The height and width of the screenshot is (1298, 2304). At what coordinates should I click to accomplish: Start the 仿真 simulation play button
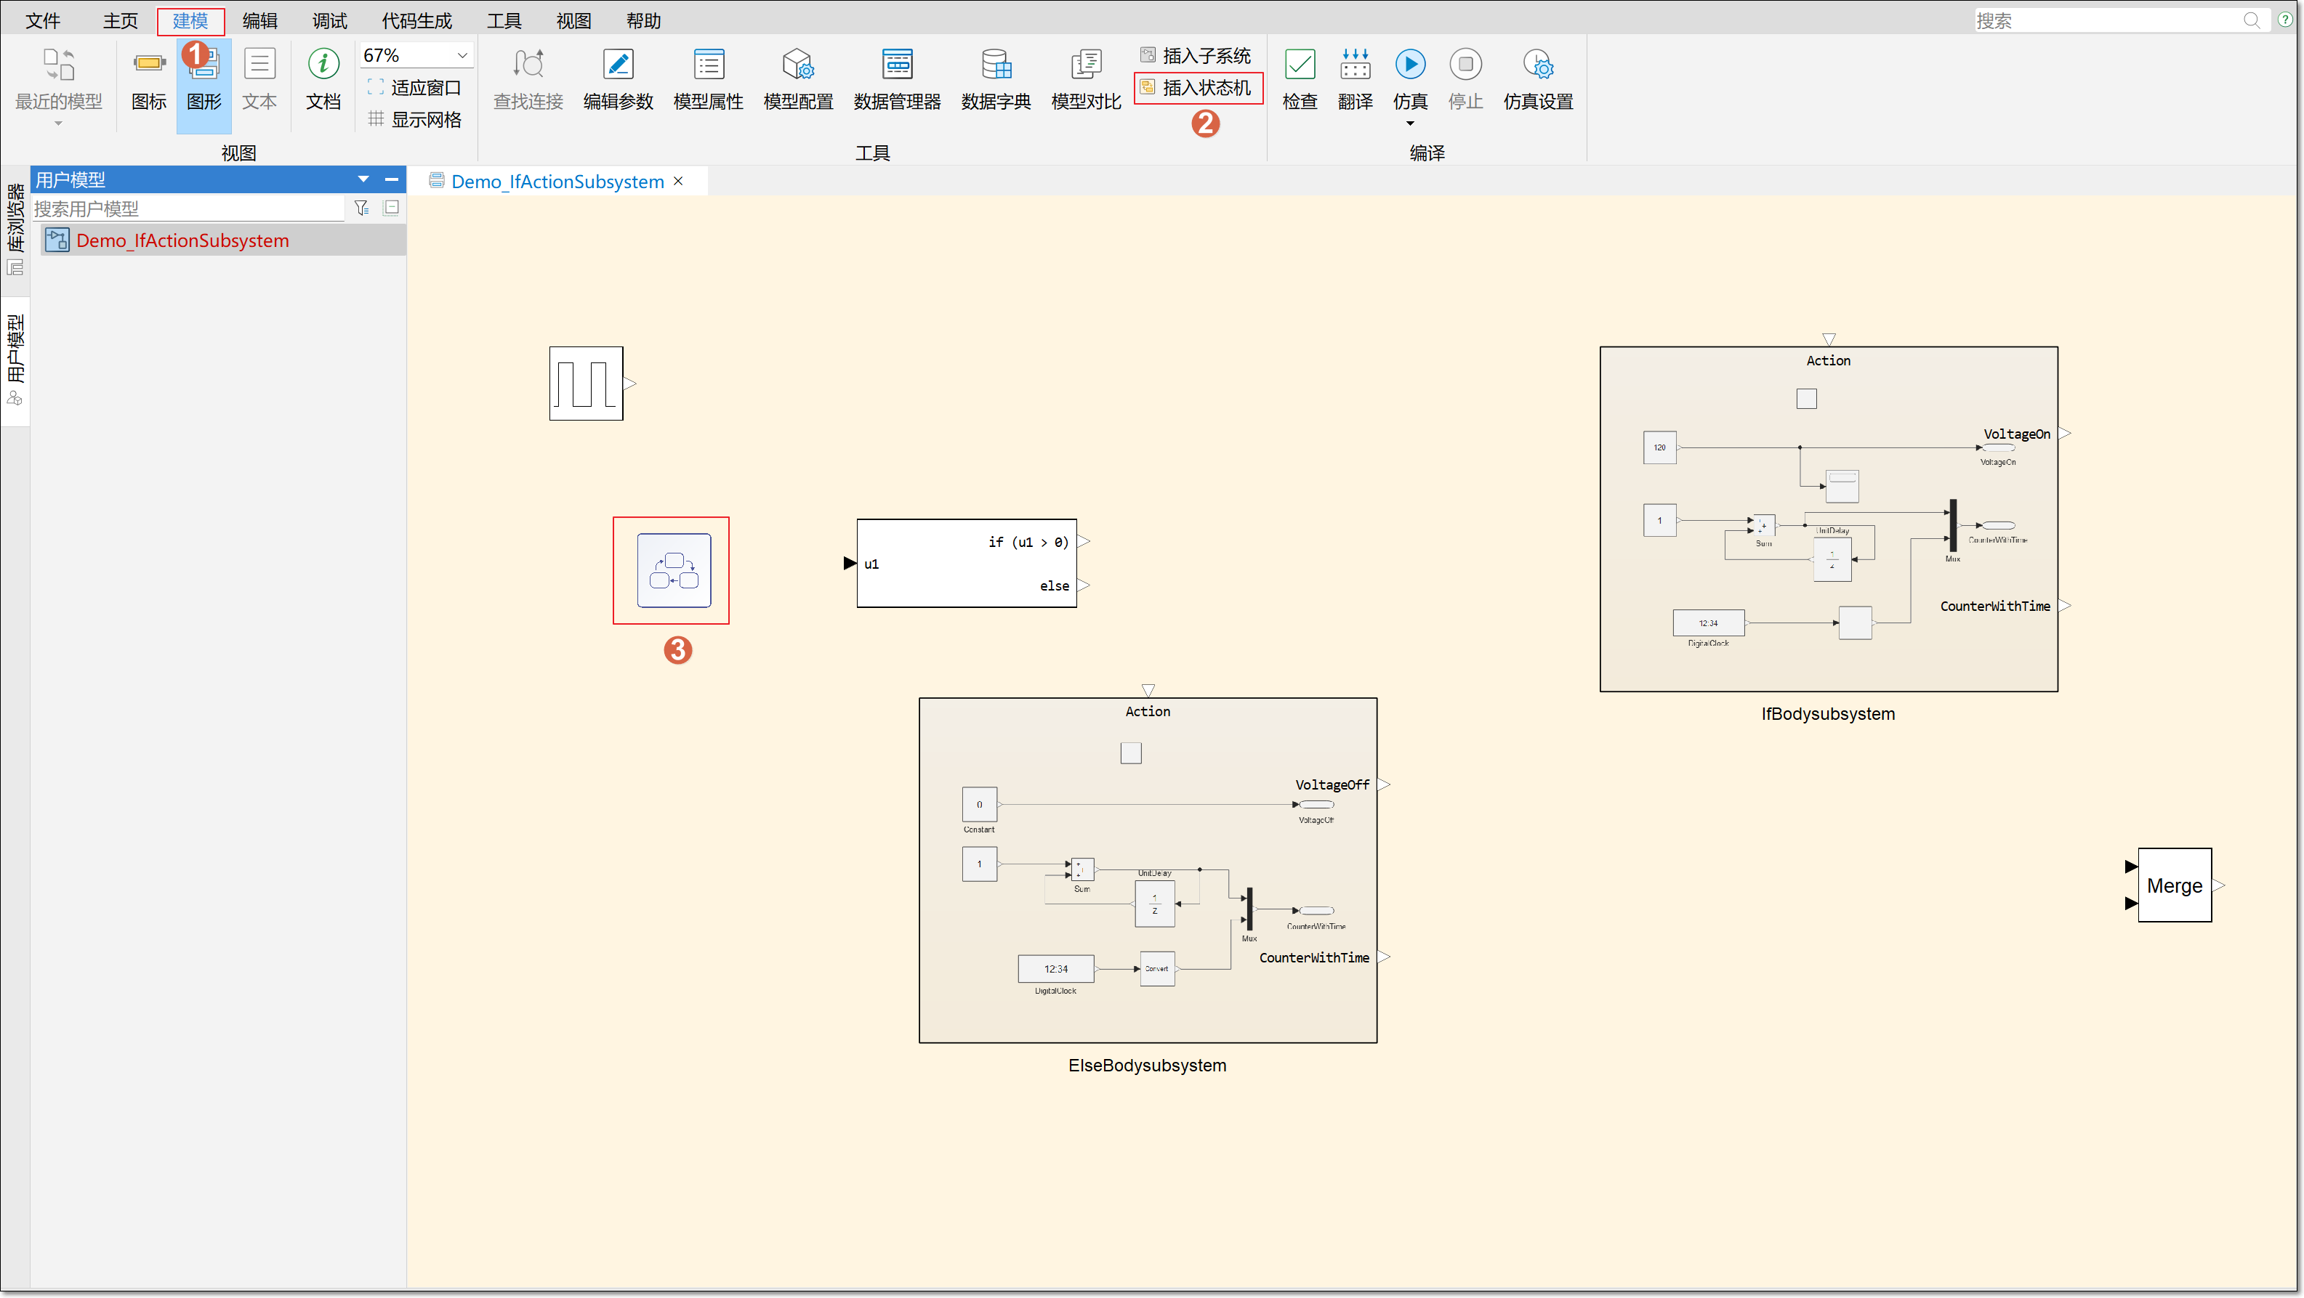(x=1409, y=65)
